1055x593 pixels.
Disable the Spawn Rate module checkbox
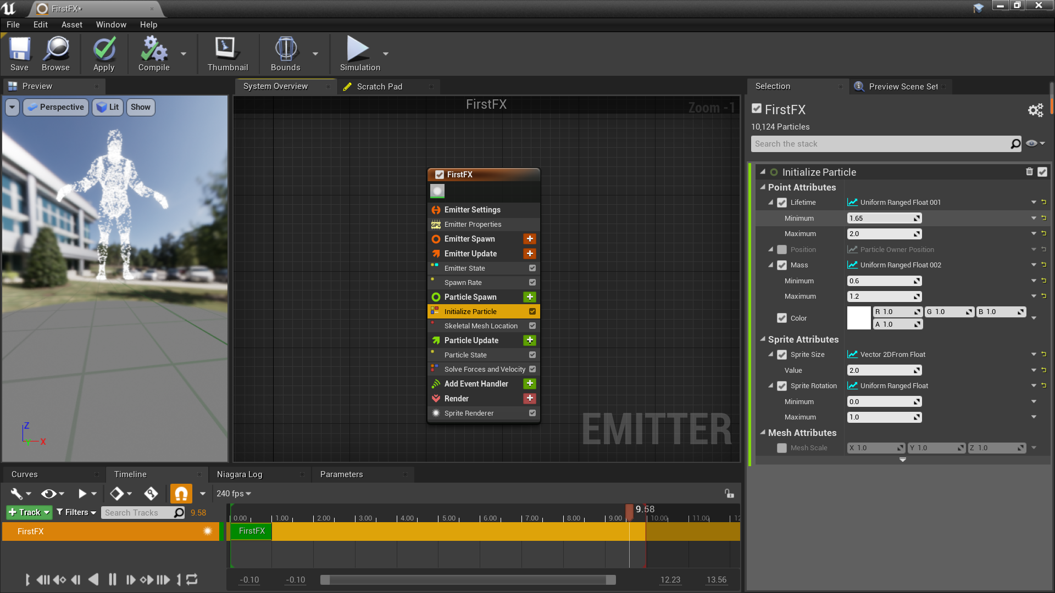532,282
